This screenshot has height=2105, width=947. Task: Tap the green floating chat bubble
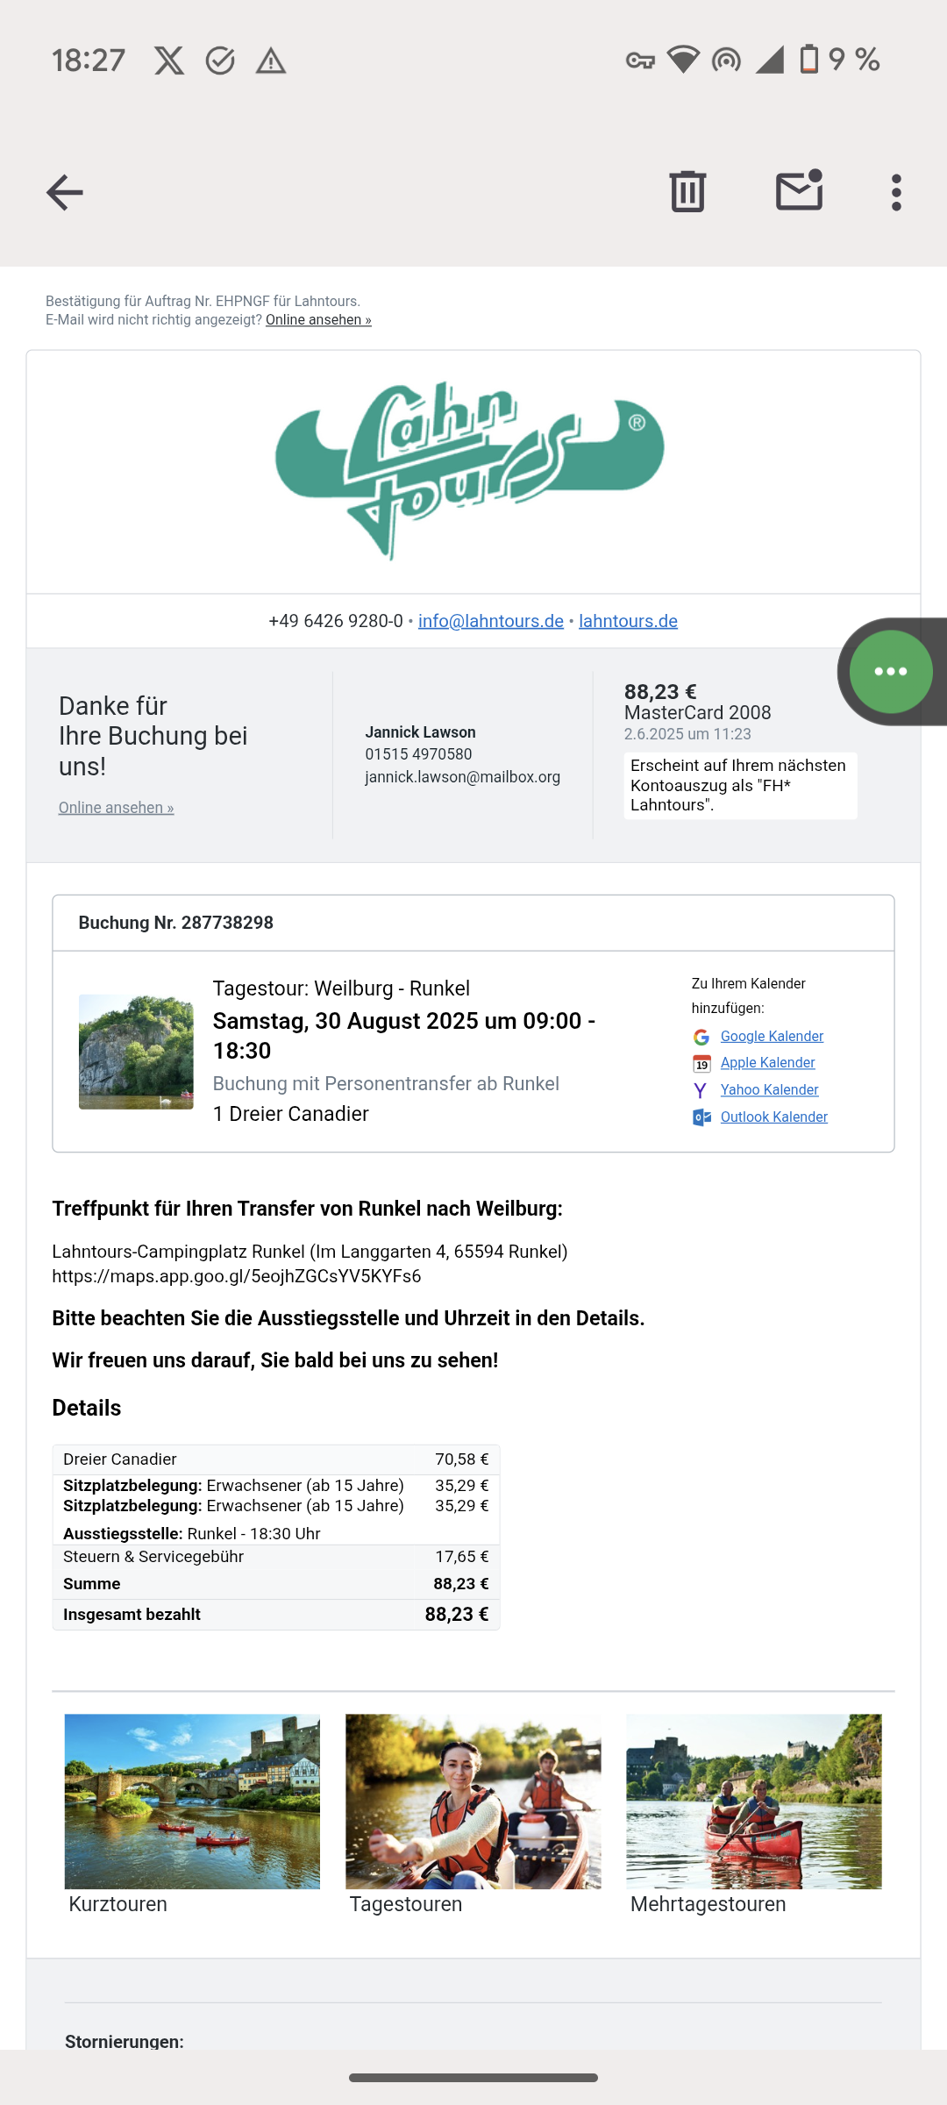coord(890,672)
